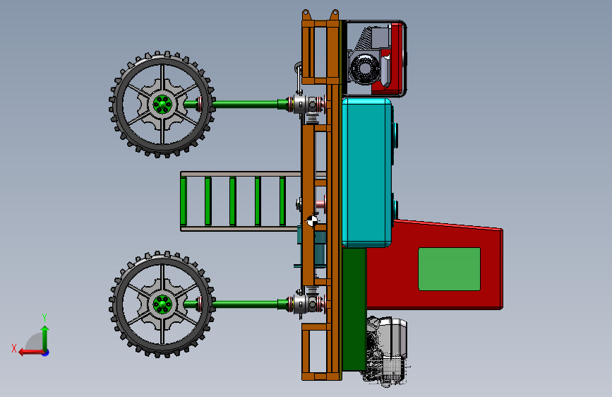Pick the lower axle gearbox coupling

coord(306,304)
